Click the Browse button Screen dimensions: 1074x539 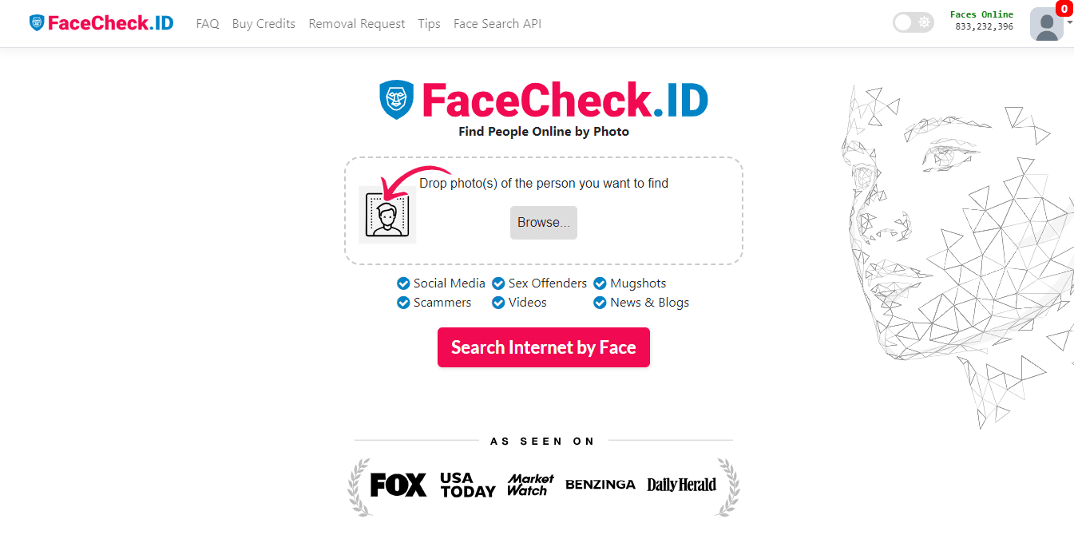point(544,223)
